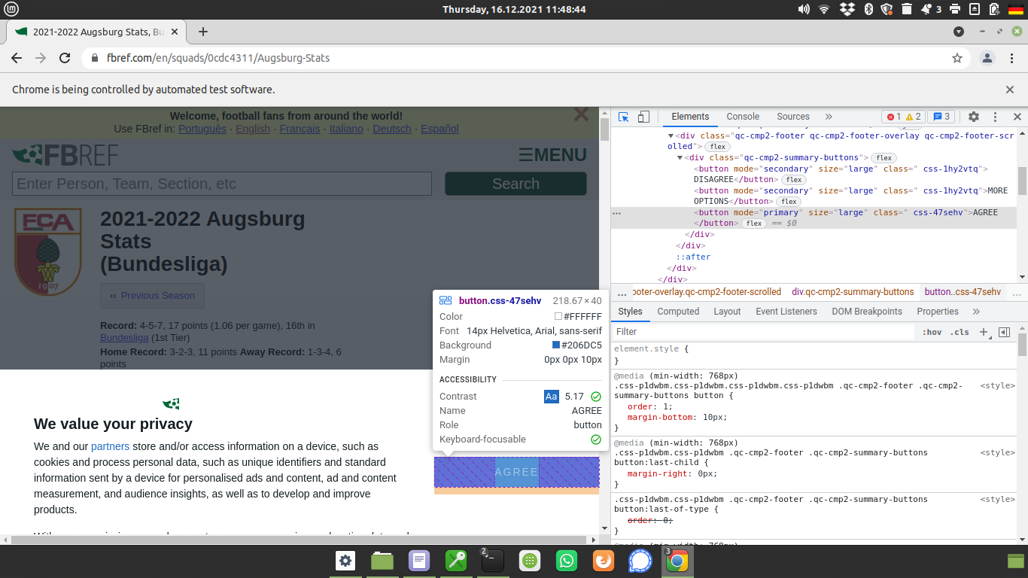Image resolution: width=1028 pixels, height=578 pixels.
Task: Click the flex badge after MORE OPTIONS button
Action: 789,202
